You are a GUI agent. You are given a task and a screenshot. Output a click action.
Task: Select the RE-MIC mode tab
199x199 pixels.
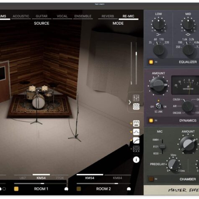point(128,16)
